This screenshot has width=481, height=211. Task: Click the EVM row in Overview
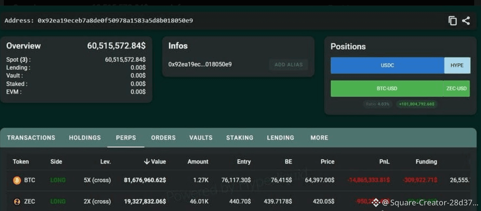click(x=76, y=92)
